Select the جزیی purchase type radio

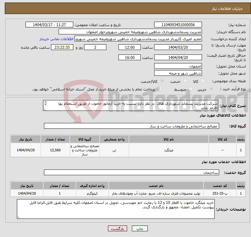[211, 89]
